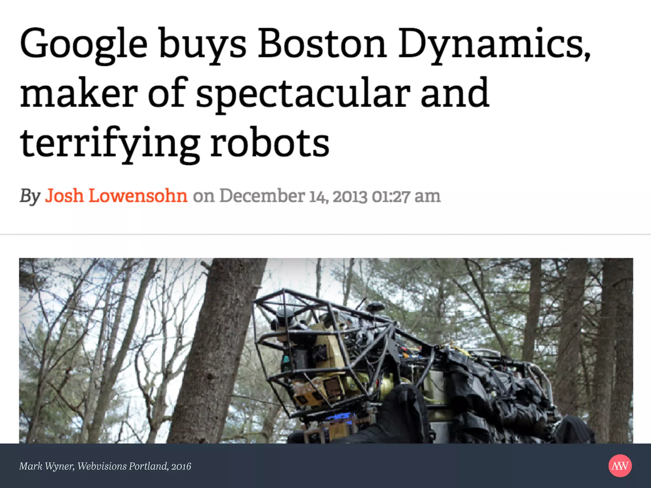Click the Boston Dynamics robot photo
The image size is (651, 488).
[326, 351]
